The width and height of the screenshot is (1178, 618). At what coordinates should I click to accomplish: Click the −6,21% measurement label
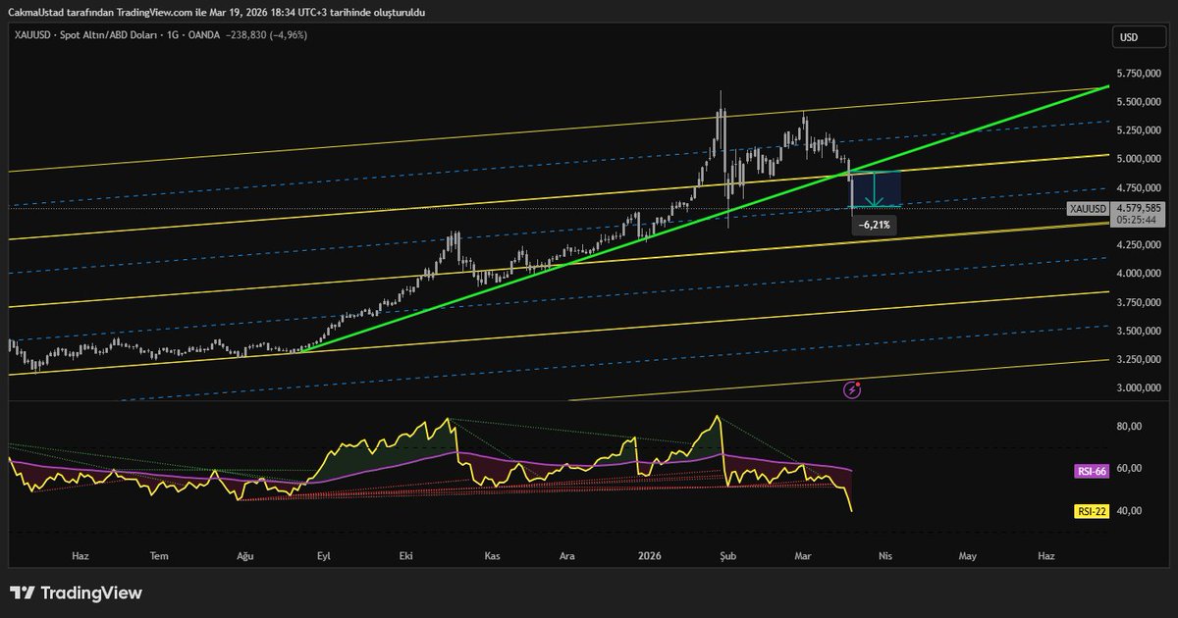point(875,226)
